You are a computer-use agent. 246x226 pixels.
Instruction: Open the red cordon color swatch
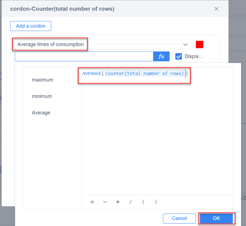199,45
